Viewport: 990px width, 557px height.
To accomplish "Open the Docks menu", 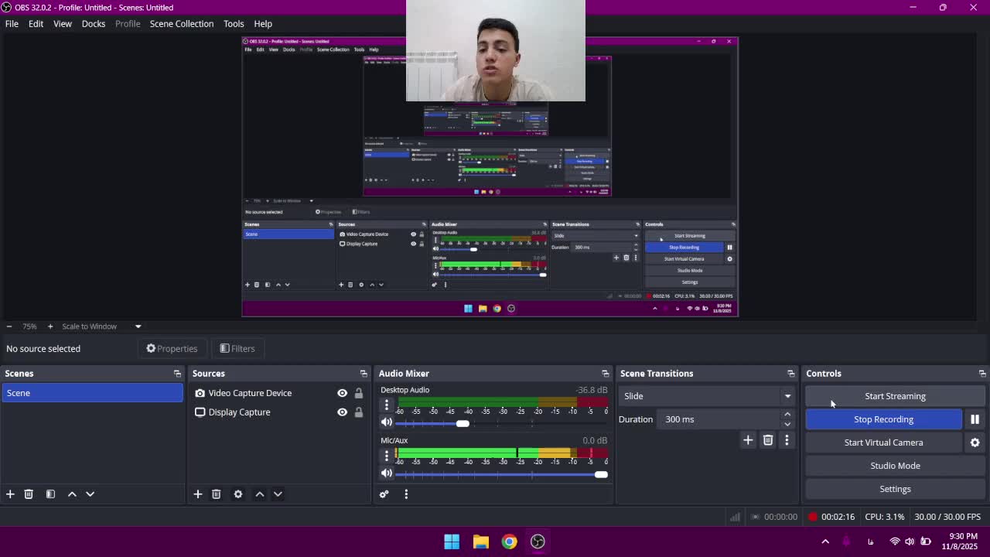I will tap(93, 24).
